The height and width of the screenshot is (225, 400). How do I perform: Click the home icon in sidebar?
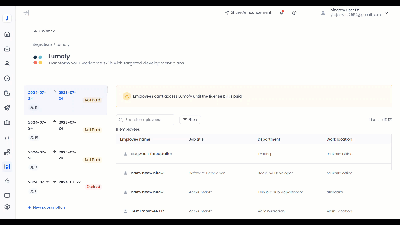point(7,34)
